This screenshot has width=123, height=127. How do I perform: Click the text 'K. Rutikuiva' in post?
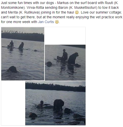point(29,12)
